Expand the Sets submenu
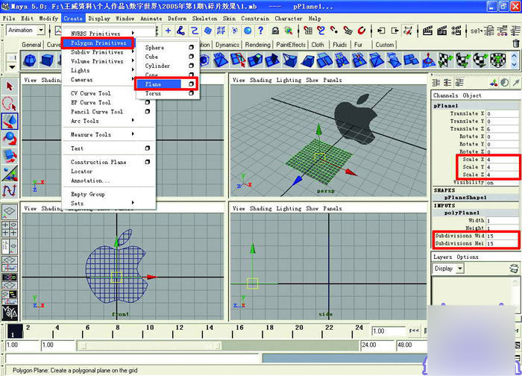The image size is (522, 376). tap(133, 202)
